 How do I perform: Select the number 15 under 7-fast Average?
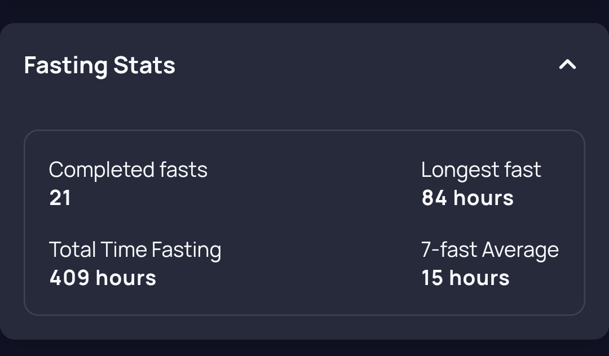point(432,278)
